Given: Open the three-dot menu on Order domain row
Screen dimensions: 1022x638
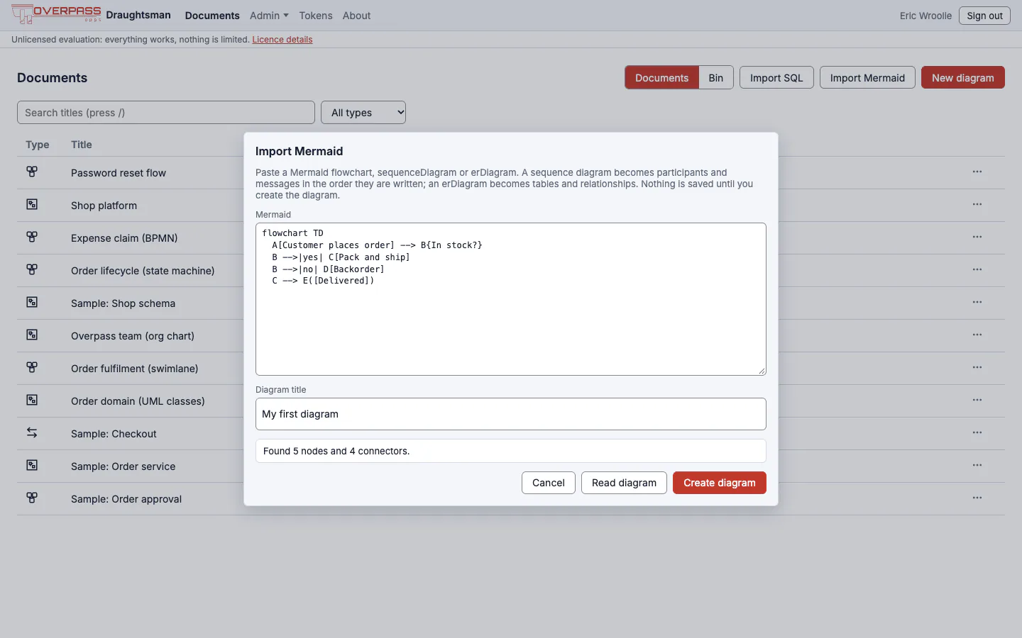Looking at the screenshot, I should [x=977, y=400].
